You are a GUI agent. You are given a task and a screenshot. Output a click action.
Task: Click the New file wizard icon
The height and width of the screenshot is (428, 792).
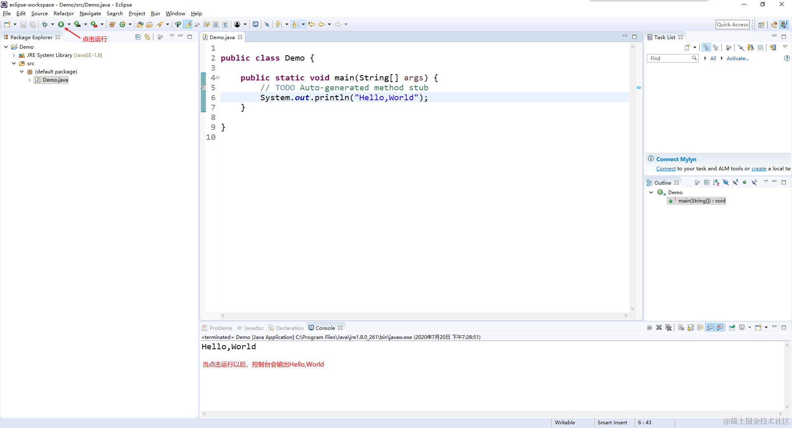pyautogui.click(x=7, y=24)
